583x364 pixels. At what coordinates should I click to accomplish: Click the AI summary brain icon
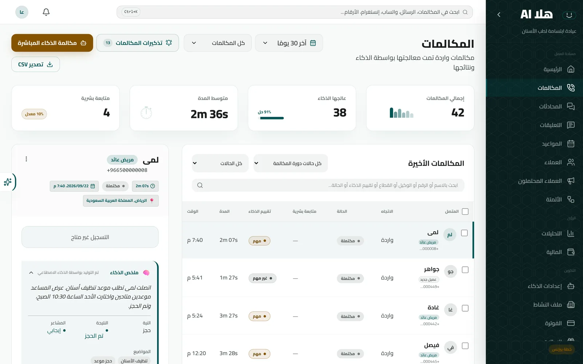tap(146, 273)
